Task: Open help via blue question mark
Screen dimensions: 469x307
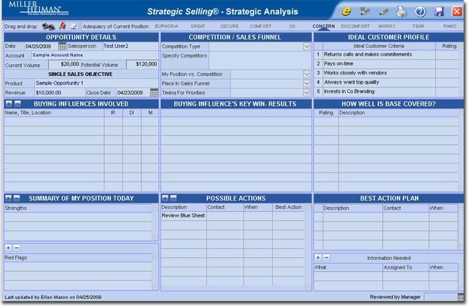Action: pos(420,12)
